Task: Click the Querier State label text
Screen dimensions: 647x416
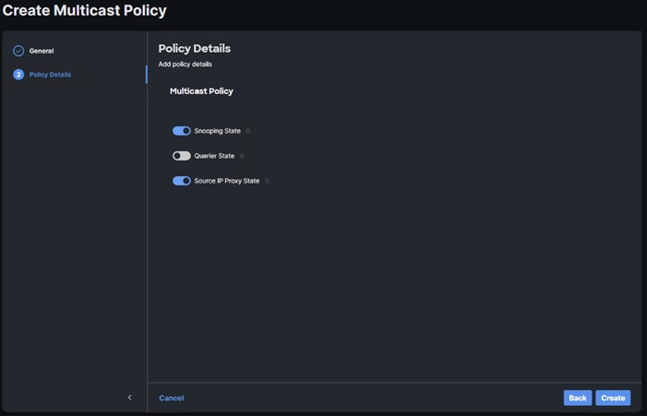Action: 214,156
